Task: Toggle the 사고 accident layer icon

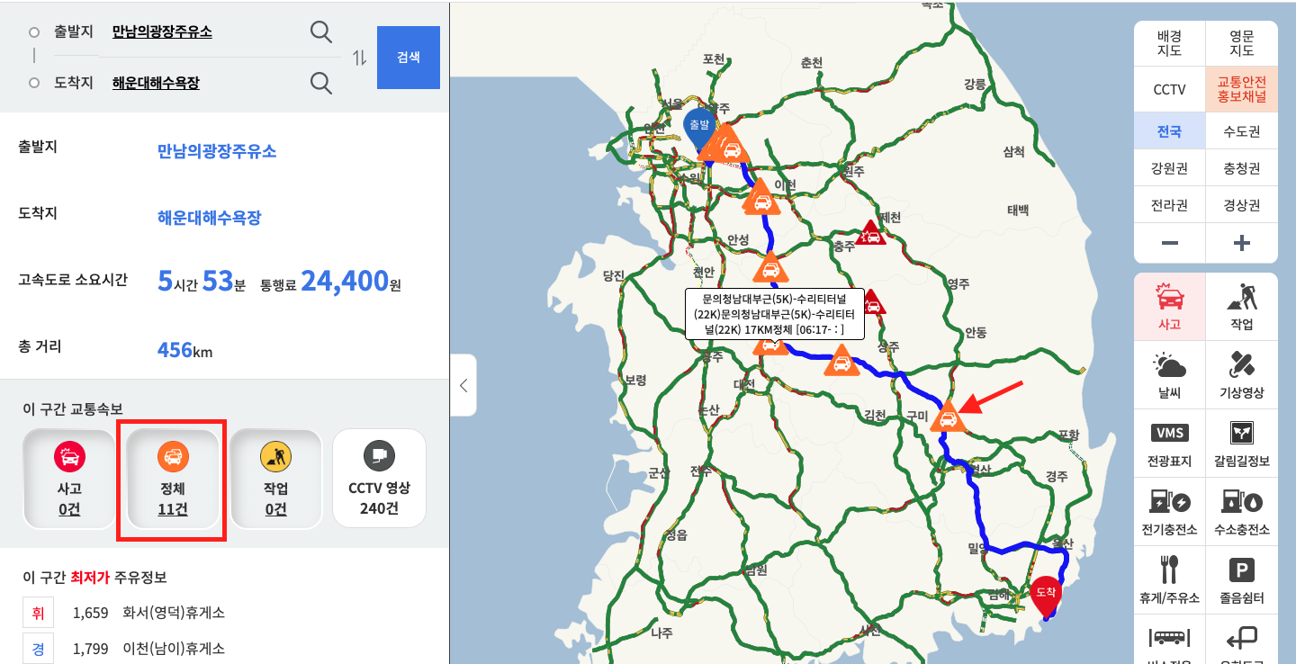Action: click(1170, 307)
